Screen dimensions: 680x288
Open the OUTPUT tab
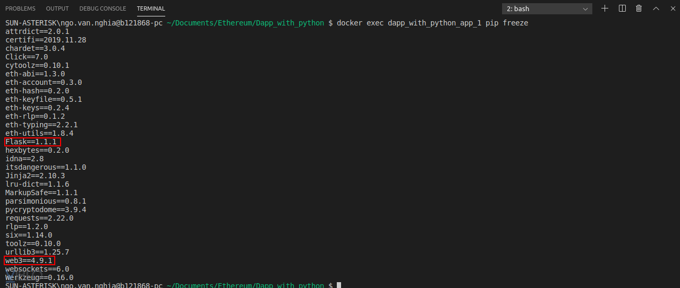tap(57, 8)
